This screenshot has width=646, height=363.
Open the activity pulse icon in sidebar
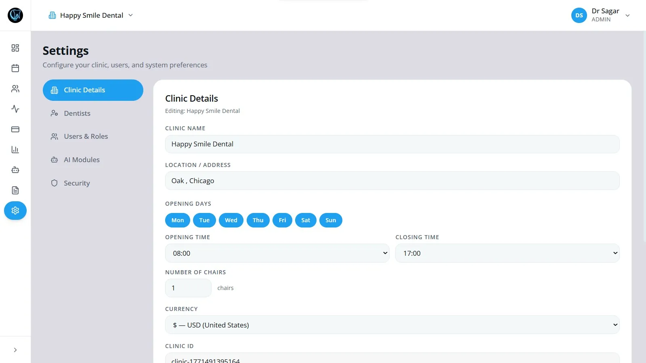click(15, 109)
